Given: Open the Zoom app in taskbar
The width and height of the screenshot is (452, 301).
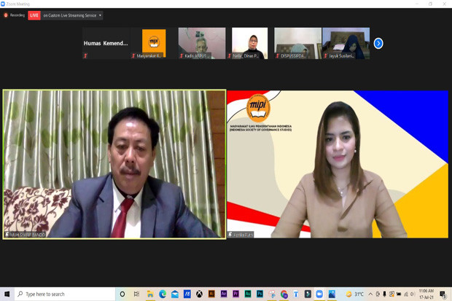Looking at the screenshot, I should pos(319,294).
